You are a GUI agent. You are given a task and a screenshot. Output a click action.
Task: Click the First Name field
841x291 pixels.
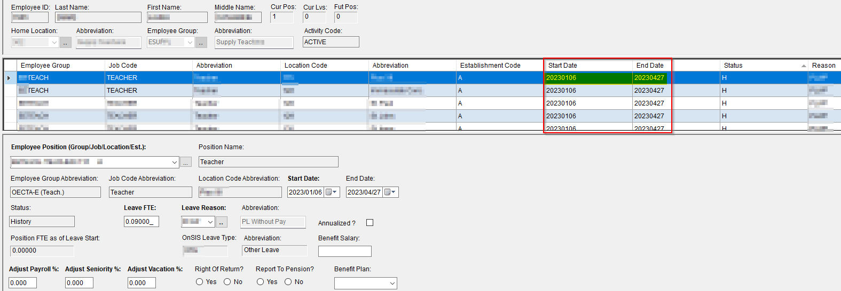pyautogui.click(x=177, y=17)
